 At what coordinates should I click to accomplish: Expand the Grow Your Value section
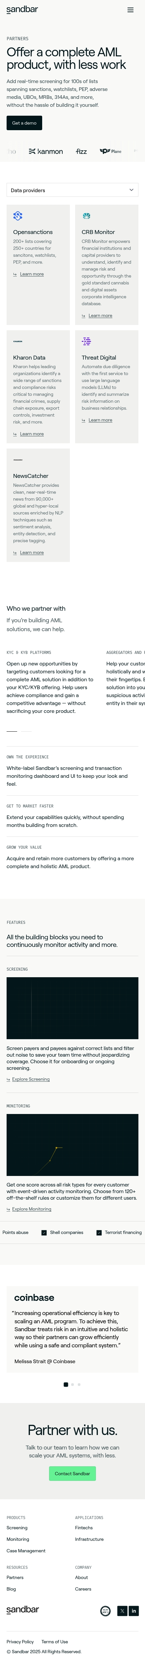point(72,858)
